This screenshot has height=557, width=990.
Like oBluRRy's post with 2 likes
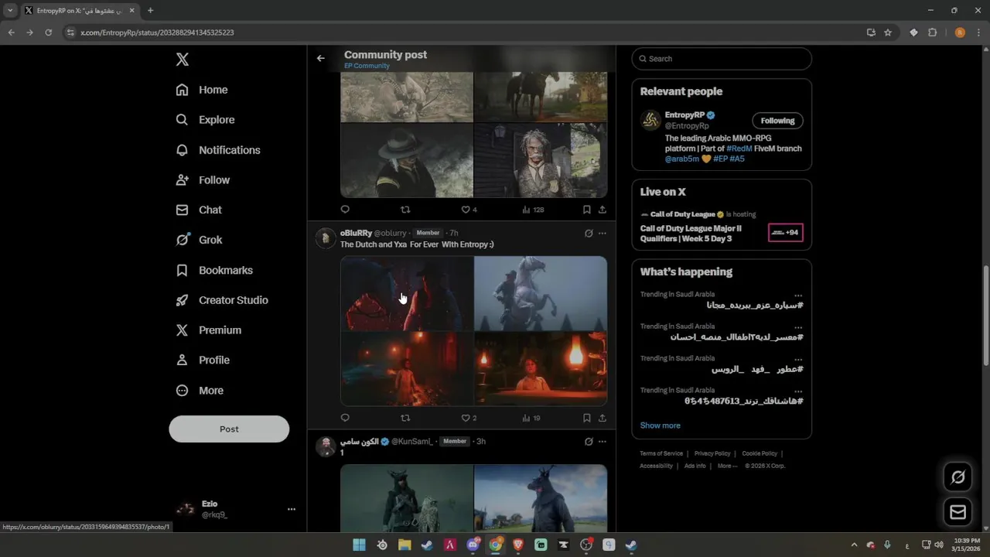(x=469, y=418)
